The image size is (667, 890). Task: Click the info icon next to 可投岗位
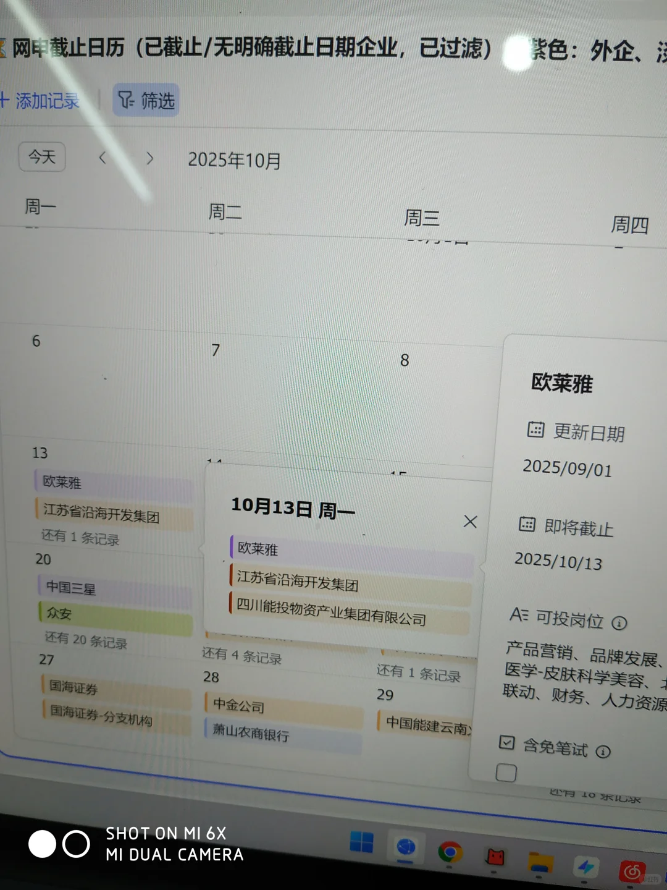coord(618,624)
